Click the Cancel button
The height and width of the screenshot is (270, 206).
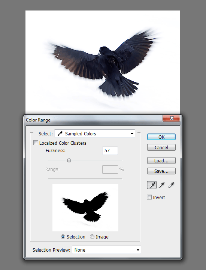coord(161,147)
